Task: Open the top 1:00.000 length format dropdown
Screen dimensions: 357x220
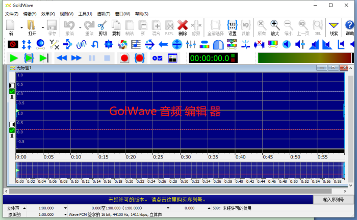Action: coord(65,208)
